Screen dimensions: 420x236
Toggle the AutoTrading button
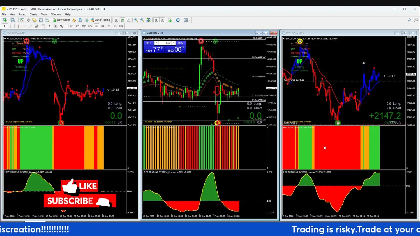pos(100,20)
